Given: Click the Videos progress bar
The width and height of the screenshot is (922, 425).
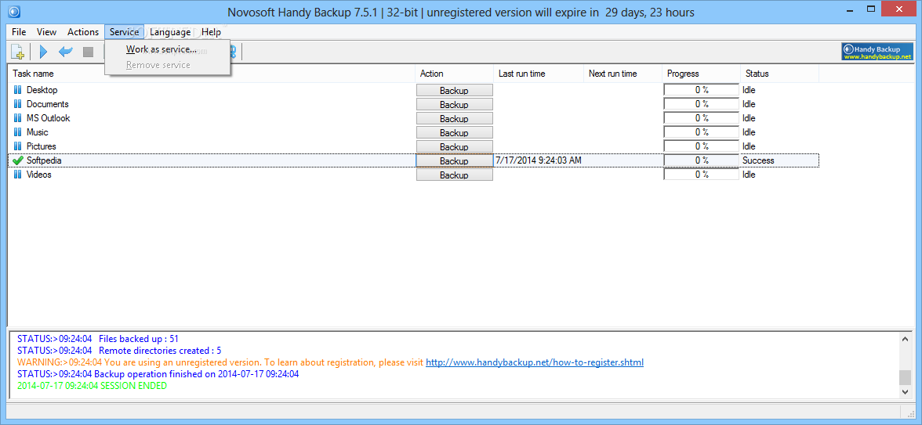Looking at the screenshot, I should 702,175.
